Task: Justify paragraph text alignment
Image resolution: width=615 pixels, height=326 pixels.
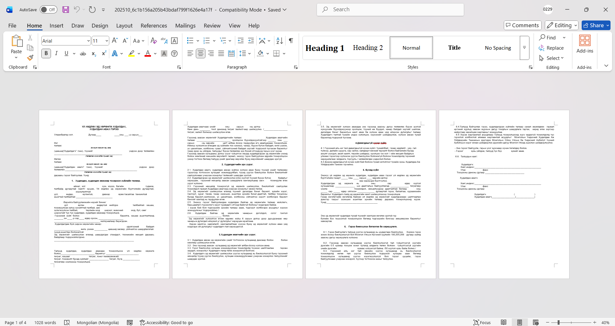Action: [221, 53]
